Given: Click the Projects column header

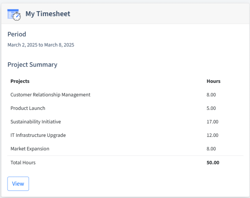Looking at the screenshot, I should (20, 81).
